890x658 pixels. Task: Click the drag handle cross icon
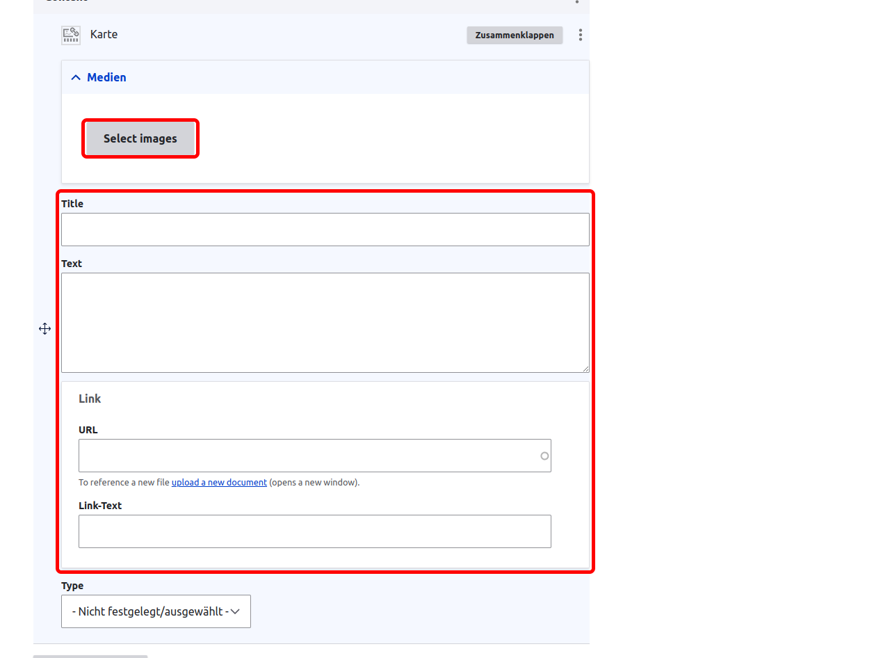click(45, 328)
